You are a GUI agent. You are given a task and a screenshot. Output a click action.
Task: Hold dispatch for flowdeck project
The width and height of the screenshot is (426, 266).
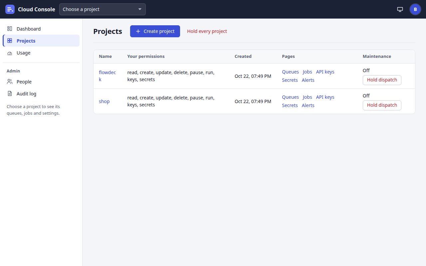point(382,80)
